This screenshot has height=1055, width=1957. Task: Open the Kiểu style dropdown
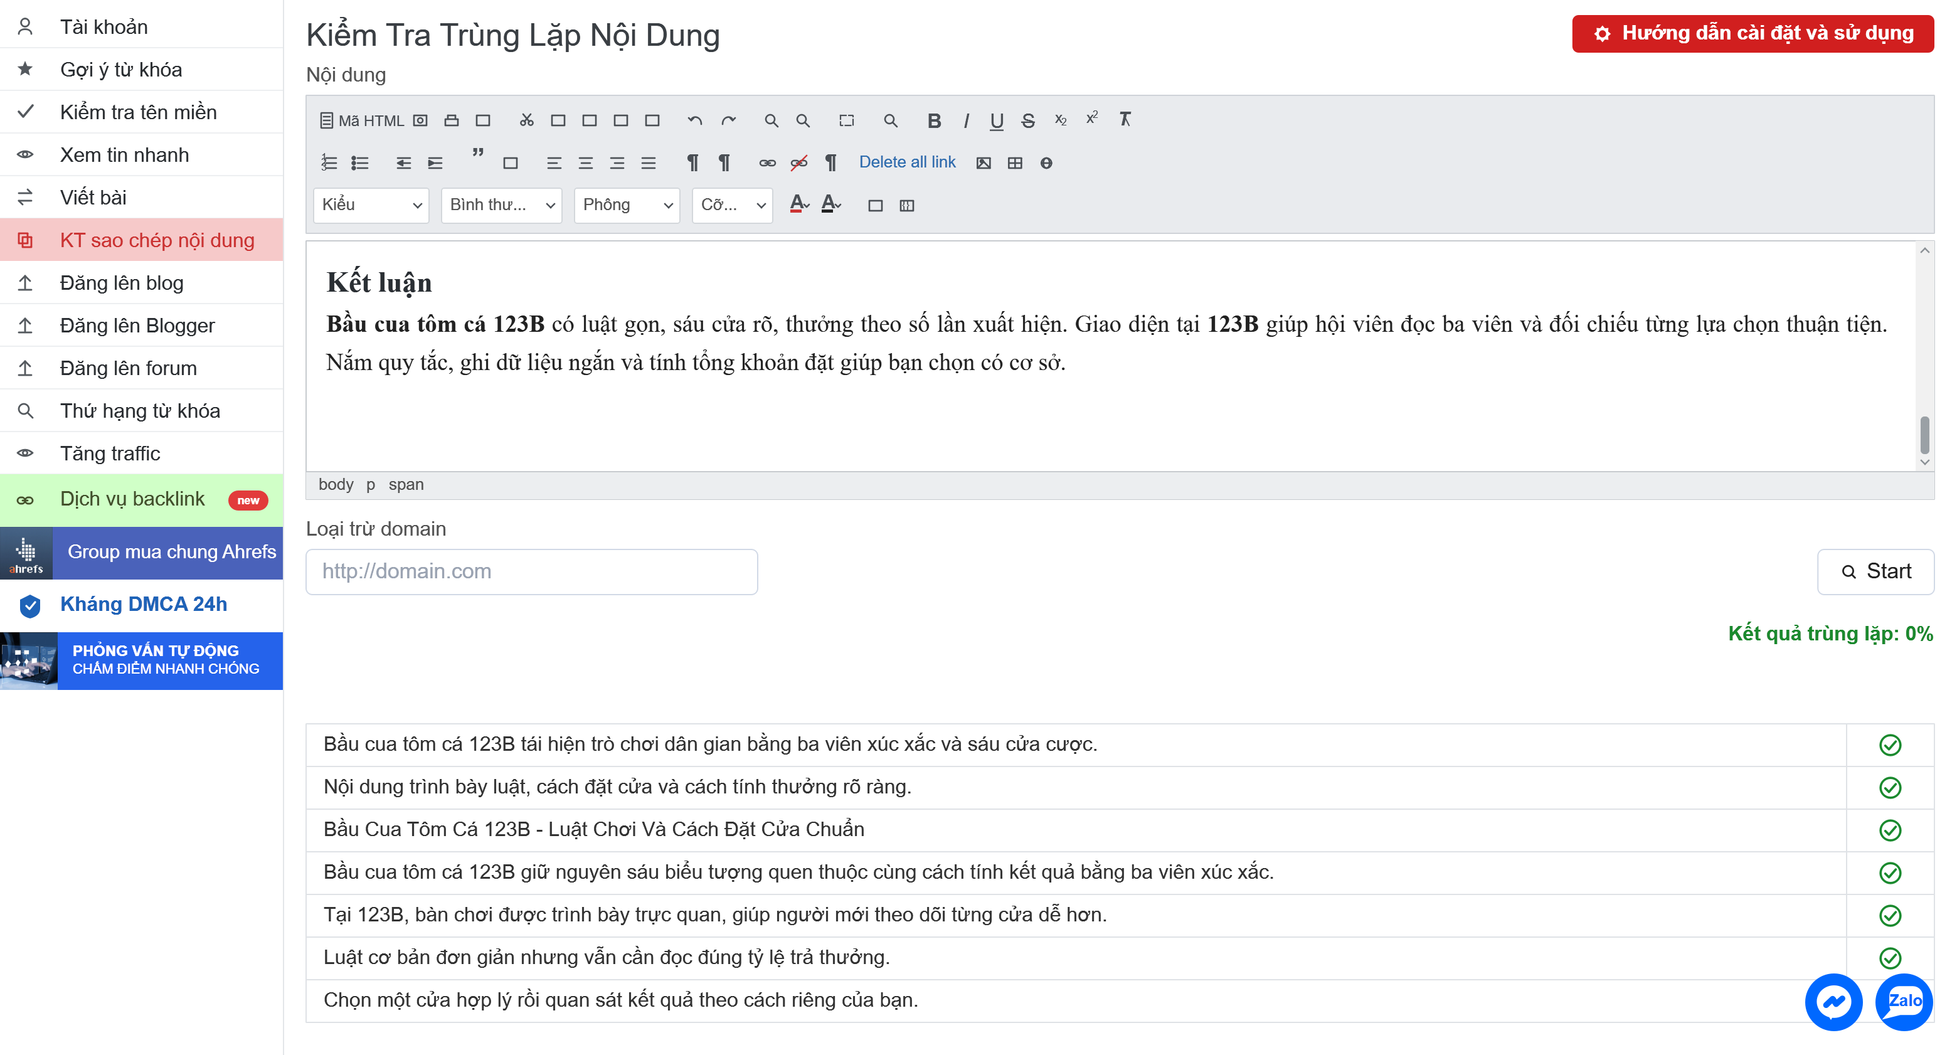click(x=371, y=205)
